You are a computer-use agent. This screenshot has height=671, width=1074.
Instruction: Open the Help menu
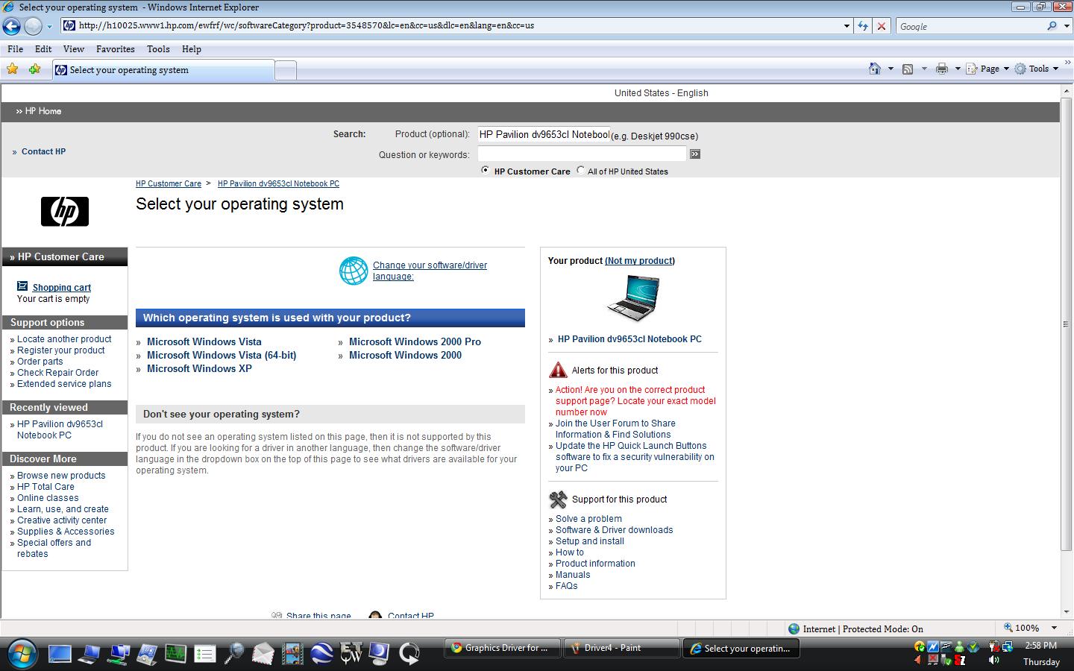[192, 48]
